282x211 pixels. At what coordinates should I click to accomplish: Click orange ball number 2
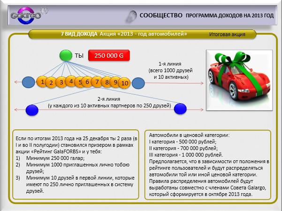tap(50, 83)
